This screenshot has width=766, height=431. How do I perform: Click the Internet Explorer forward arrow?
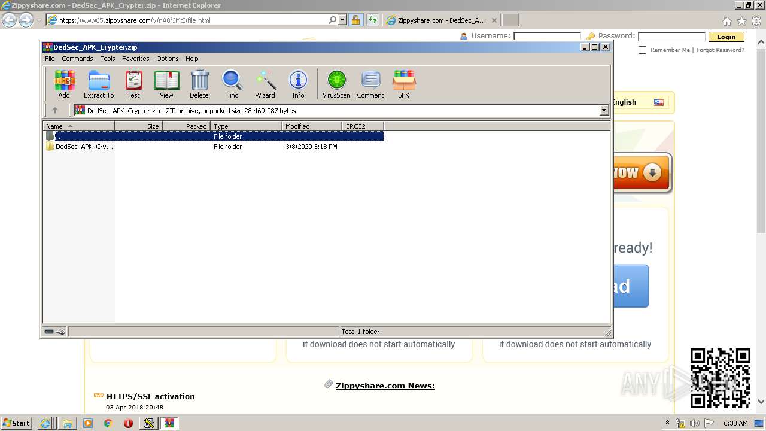click(26, 20)
